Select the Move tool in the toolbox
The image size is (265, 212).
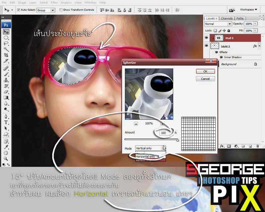click(6, 32)
